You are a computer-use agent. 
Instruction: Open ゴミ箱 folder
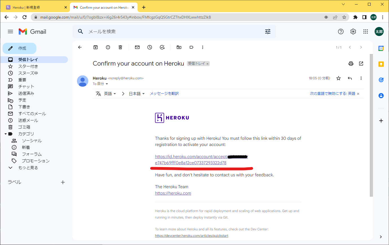[24, 127]
